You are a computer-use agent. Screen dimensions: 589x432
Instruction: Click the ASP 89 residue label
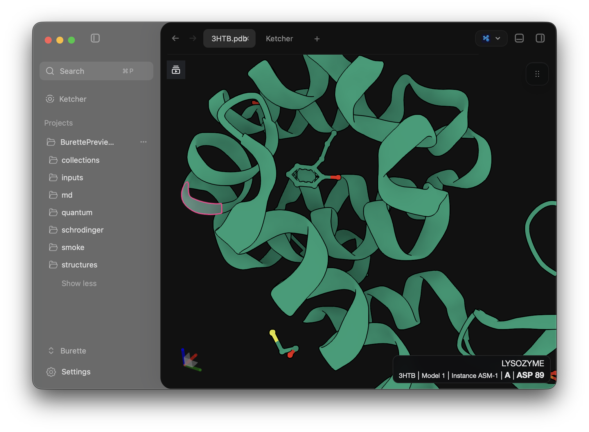(x=530, y=375)
